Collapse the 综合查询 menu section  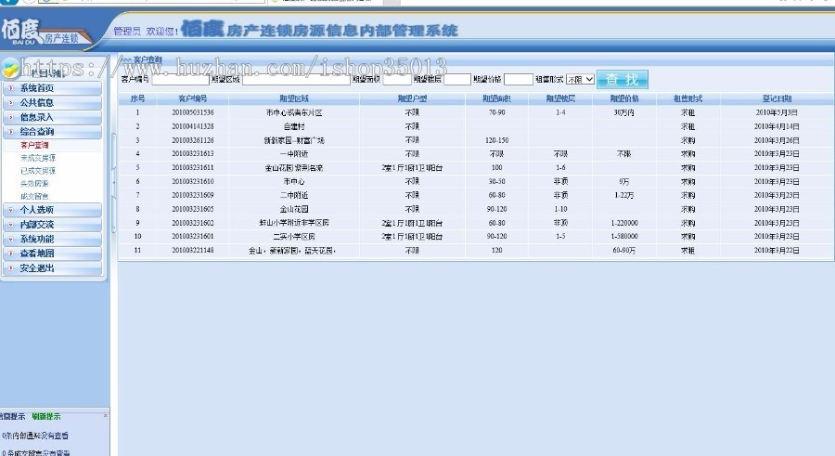tap(52, 131)
